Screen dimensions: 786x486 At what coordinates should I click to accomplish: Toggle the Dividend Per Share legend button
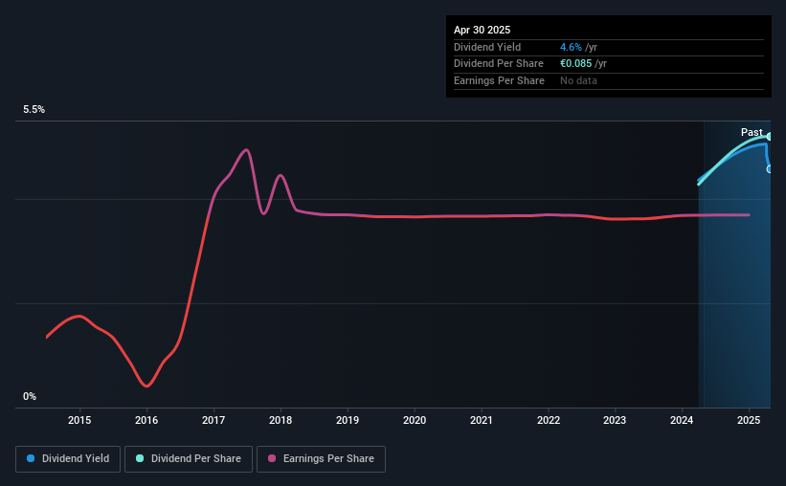coord(189,459)
